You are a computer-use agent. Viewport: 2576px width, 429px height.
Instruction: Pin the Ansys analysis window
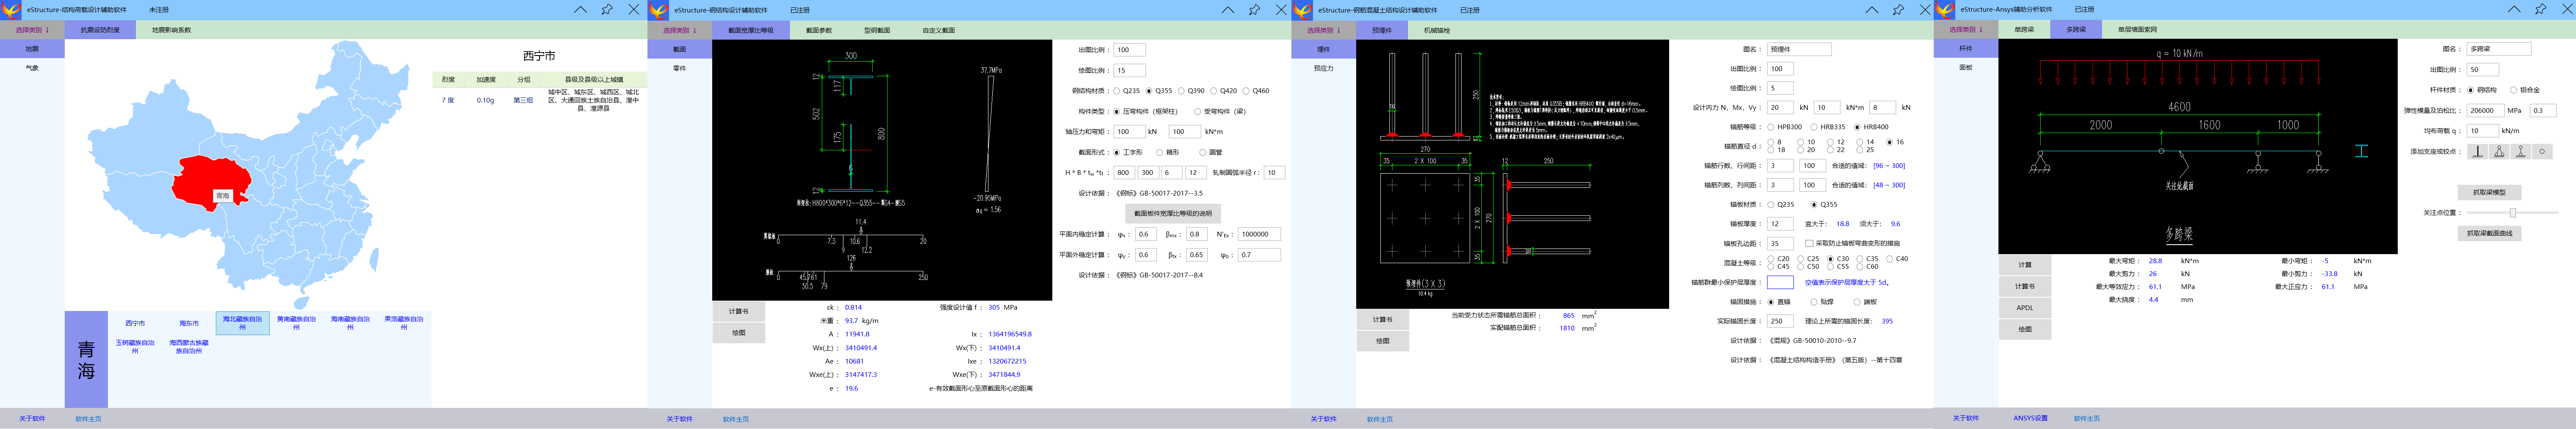click(x=2542, y=9)
